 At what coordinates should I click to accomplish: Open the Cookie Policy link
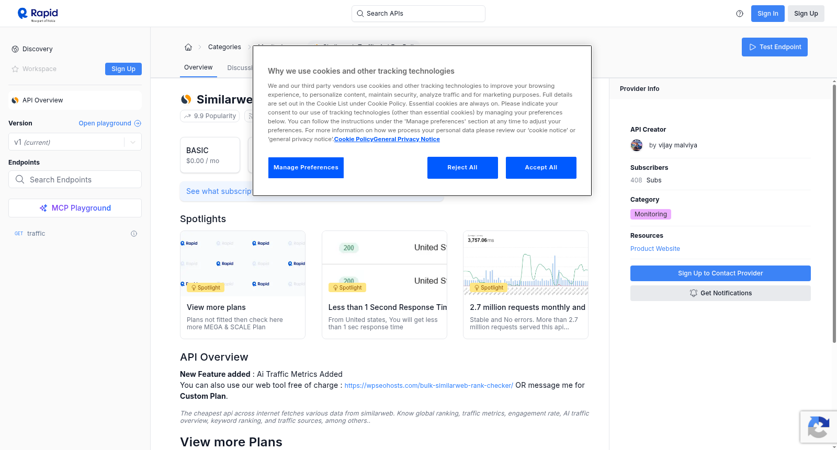[354, 139]
